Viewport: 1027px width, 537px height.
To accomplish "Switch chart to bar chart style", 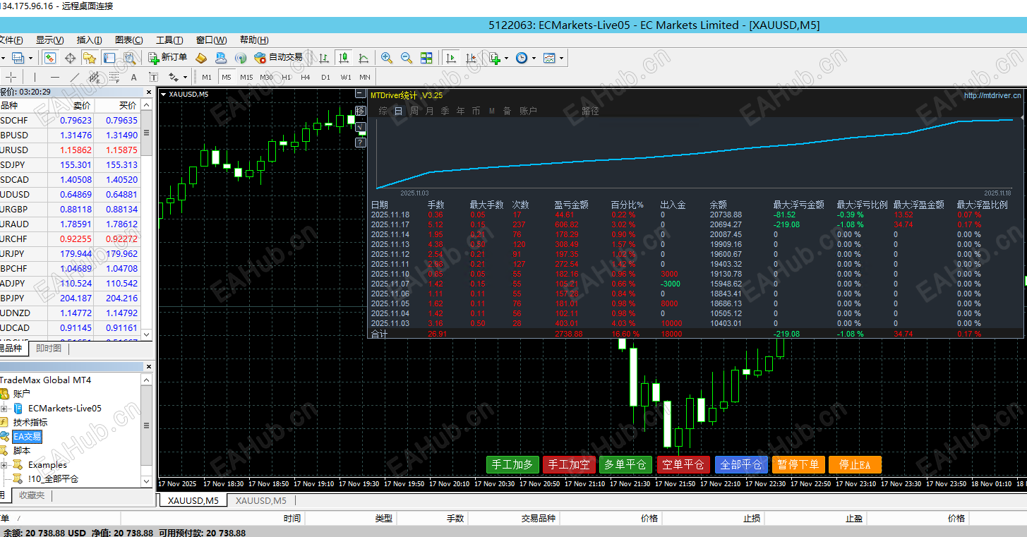I will pos(323,58).
